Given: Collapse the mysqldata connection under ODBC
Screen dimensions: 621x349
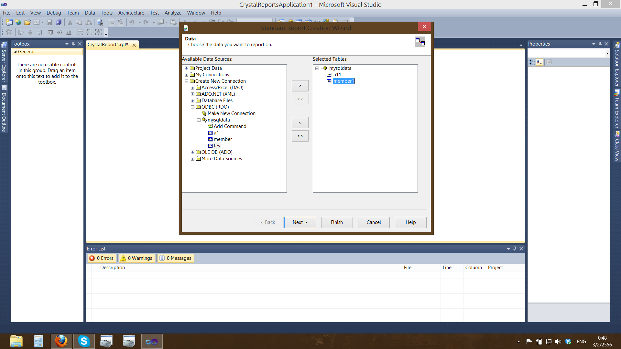Looking at the screenshot, I should point(199,120).
